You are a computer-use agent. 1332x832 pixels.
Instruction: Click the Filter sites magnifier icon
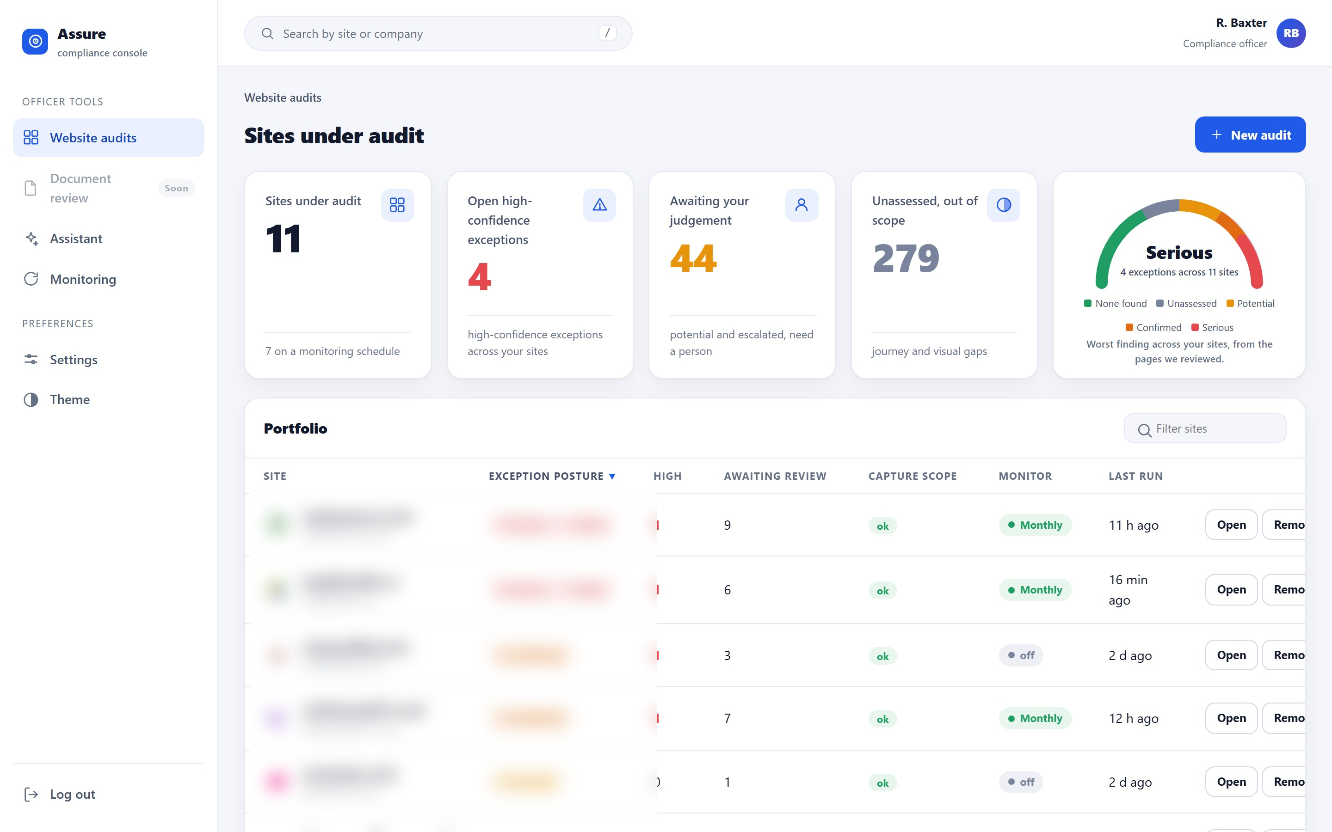tap(1144, 430)
